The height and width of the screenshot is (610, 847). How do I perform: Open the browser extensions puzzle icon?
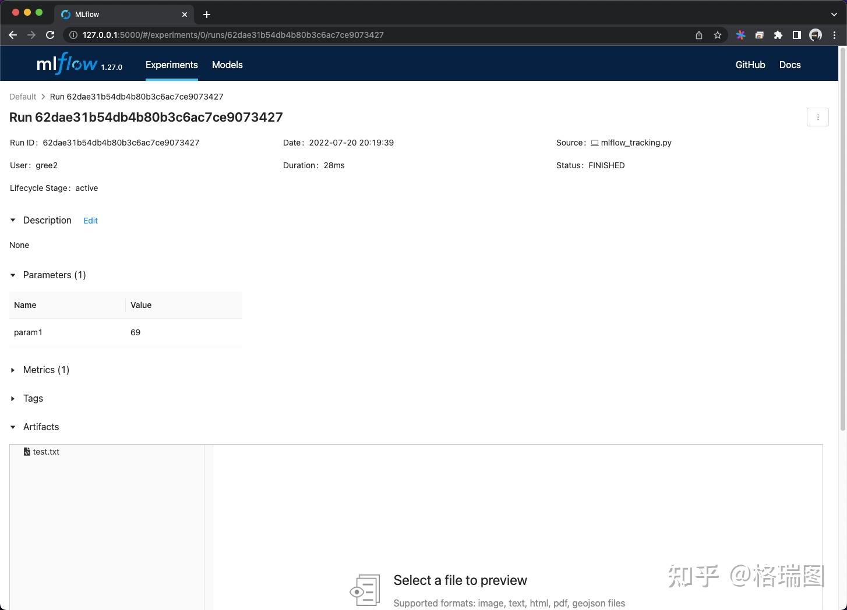click(x=778, y=35)
